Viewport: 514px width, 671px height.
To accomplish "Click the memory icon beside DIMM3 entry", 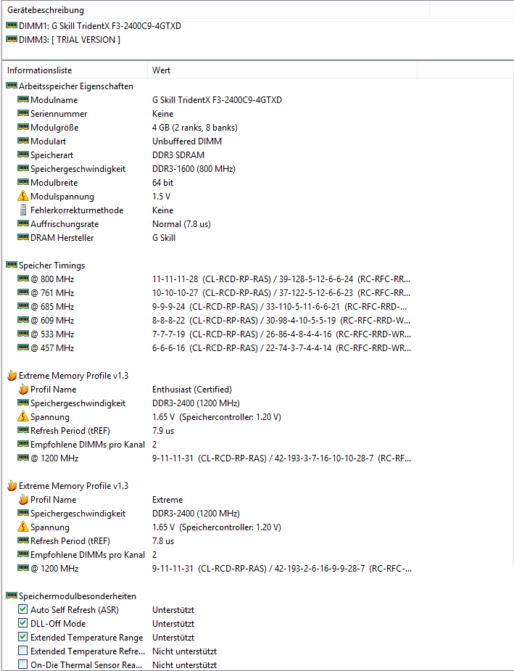I will coord(12,39).
